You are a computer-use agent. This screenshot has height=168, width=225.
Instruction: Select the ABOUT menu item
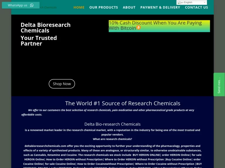point(129,7)
